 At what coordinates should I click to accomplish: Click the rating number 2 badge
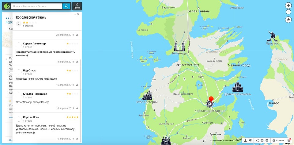19,24
